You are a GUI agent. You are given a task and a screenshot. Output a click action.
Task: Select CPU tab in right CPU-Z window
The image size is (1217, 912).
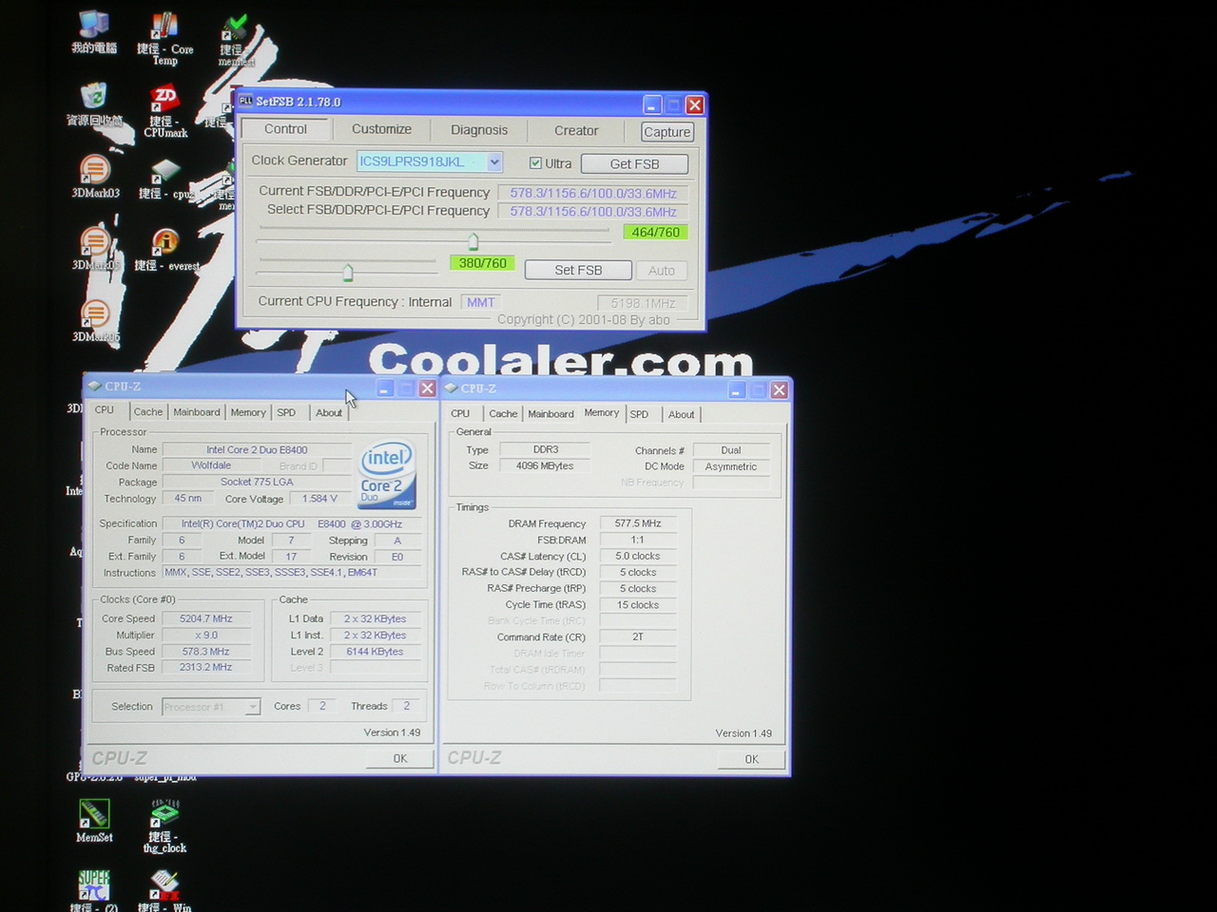click(460, 414)
